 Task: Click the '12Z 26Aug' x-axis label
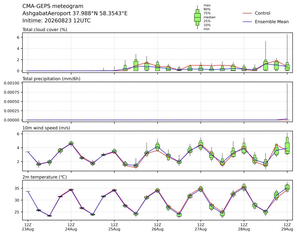157,227
